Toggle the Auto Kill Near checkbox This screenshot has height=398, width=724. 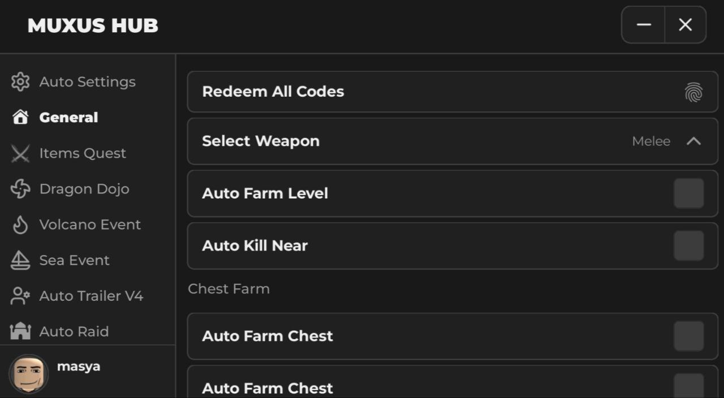[x=688, y=245]
